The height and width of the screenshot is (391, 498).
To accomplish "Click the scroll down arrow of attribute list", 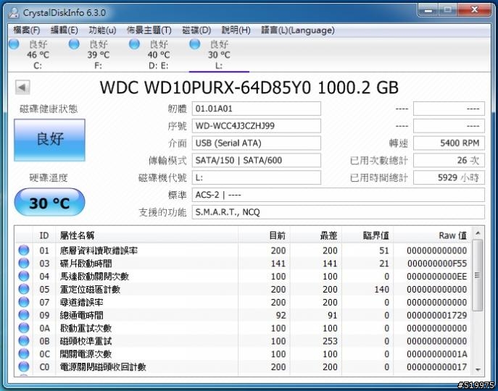I will pos(478,370).
